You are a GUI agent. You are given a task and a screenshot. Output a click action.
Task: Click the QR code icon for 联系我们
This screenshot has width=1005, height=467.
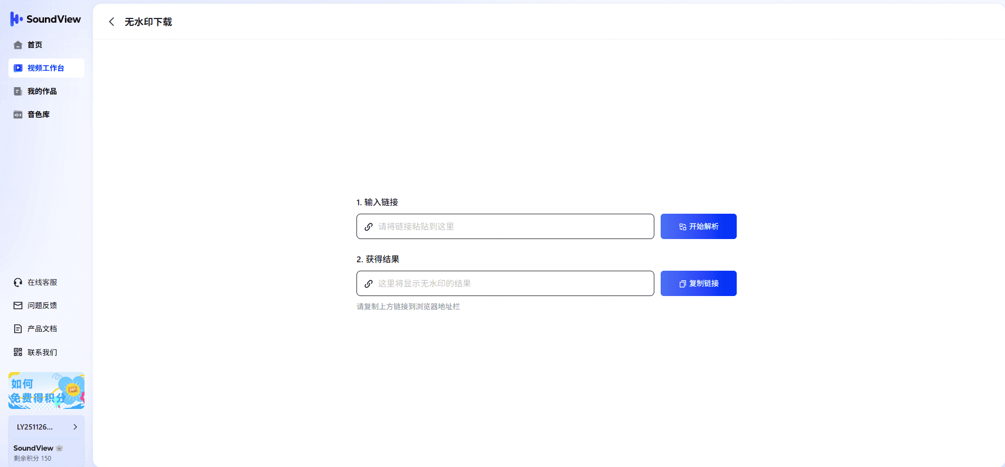click(x=18, y=352)
